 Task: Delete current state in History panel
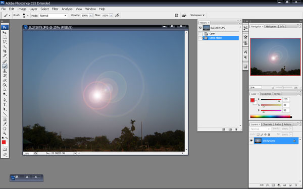click(236, 130)
